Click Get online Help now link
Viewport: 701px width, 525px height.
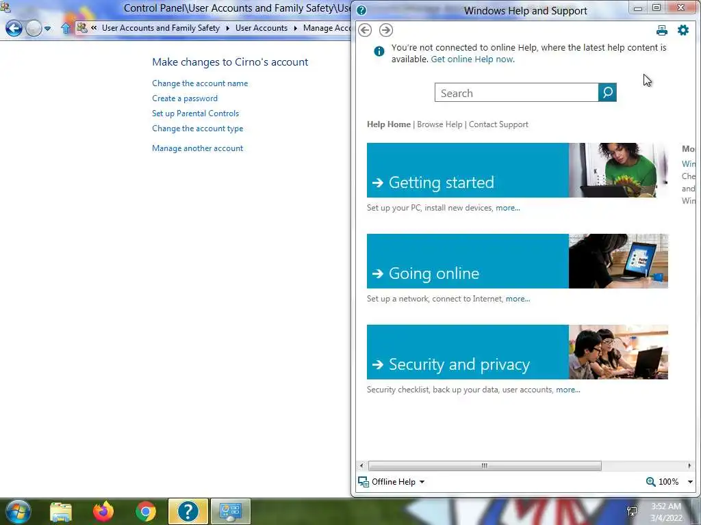pyautogui.click(x=472, y=59)
